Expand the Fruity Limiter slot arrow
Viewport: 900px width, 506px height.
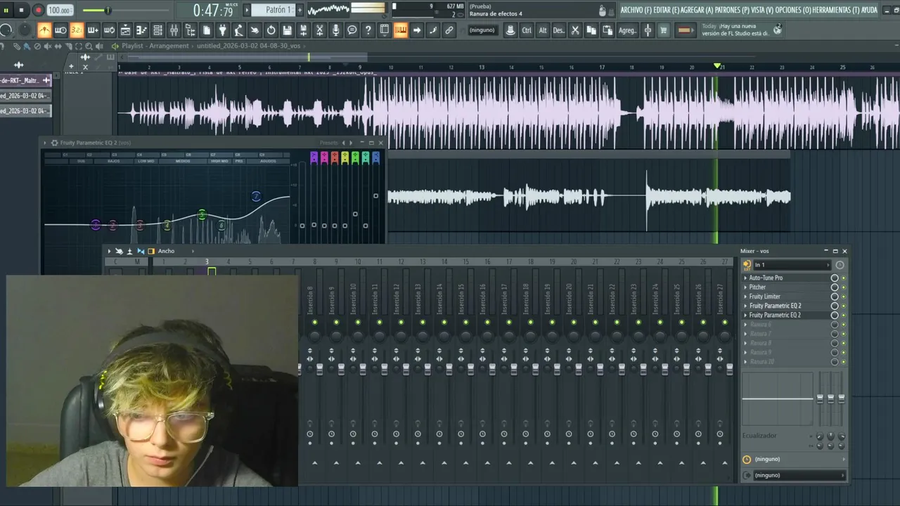point(745,297)
